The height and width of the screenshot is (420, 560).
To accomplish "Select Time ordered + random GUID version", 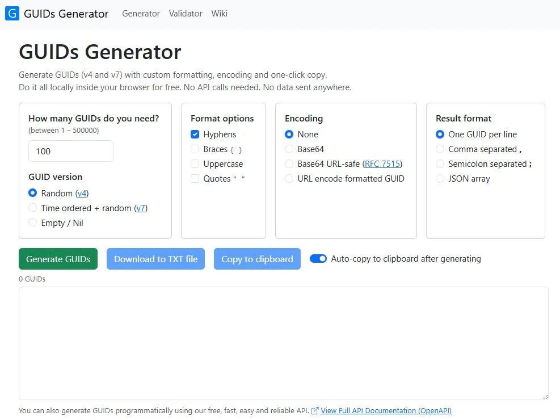I will (32, 208).
